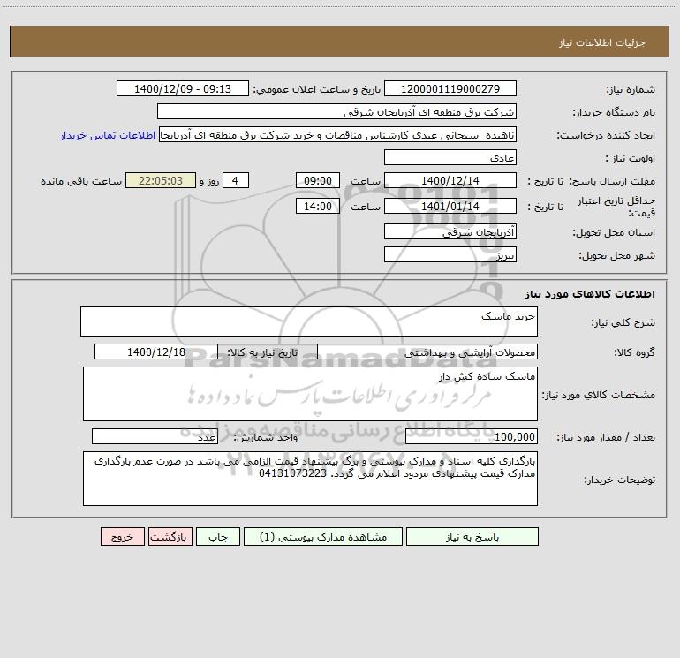
Task: Click the label تعداد / مقدار مورد نیاز
Action: pos(606,438)
